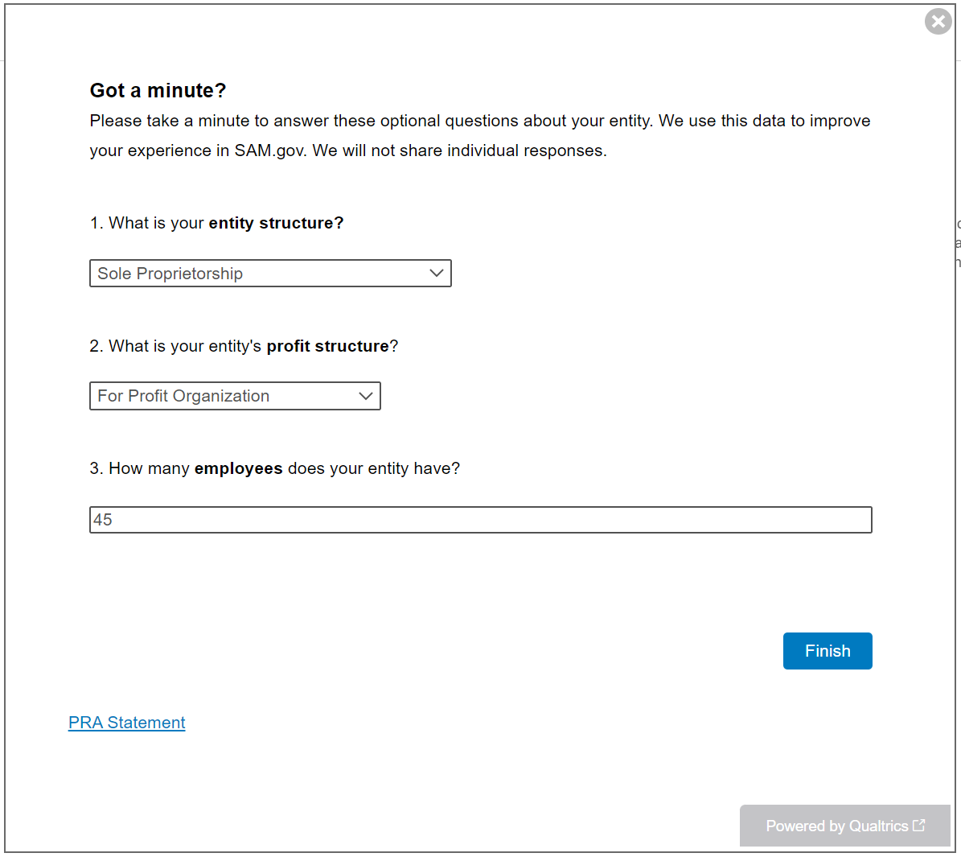Click the question 3 employees label
The height and width of the screenshot is (857, 961).
coord(274,468)
